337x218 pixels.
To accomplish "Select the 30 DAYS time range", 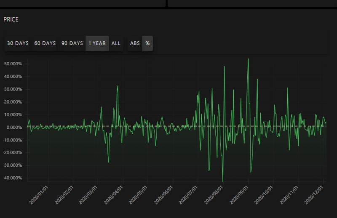I will (x=18, y=43).
